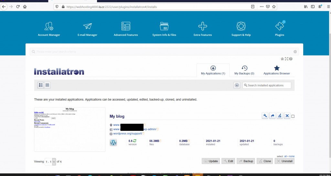331x176 pixels.
Task: Open the Plugins puzzle piece icon
Action: tap(280, 26)
